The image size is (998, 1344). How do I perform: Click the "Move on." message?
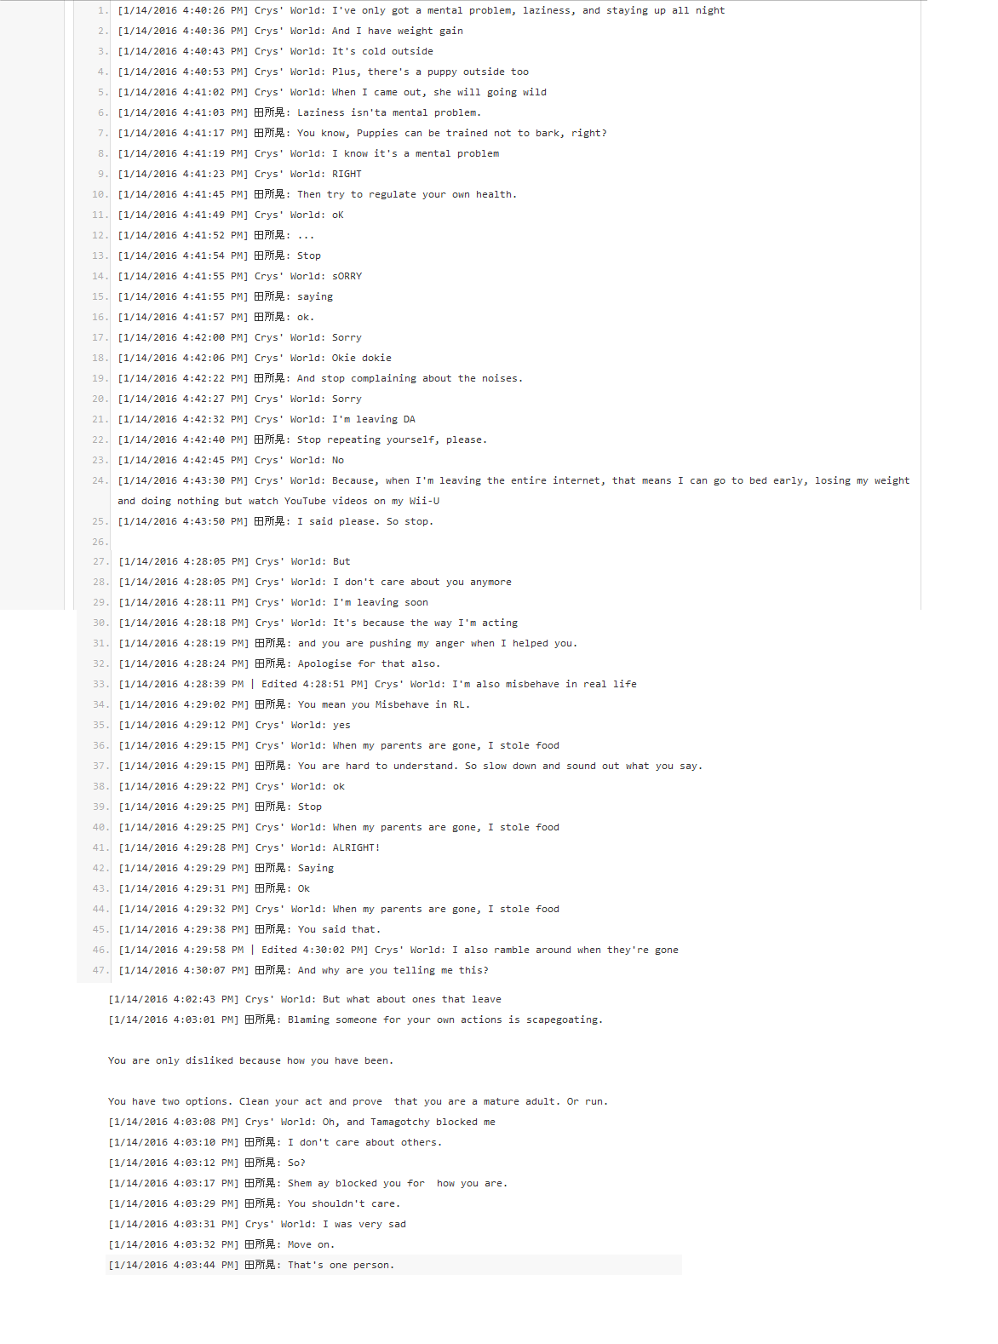(221, 1244)
